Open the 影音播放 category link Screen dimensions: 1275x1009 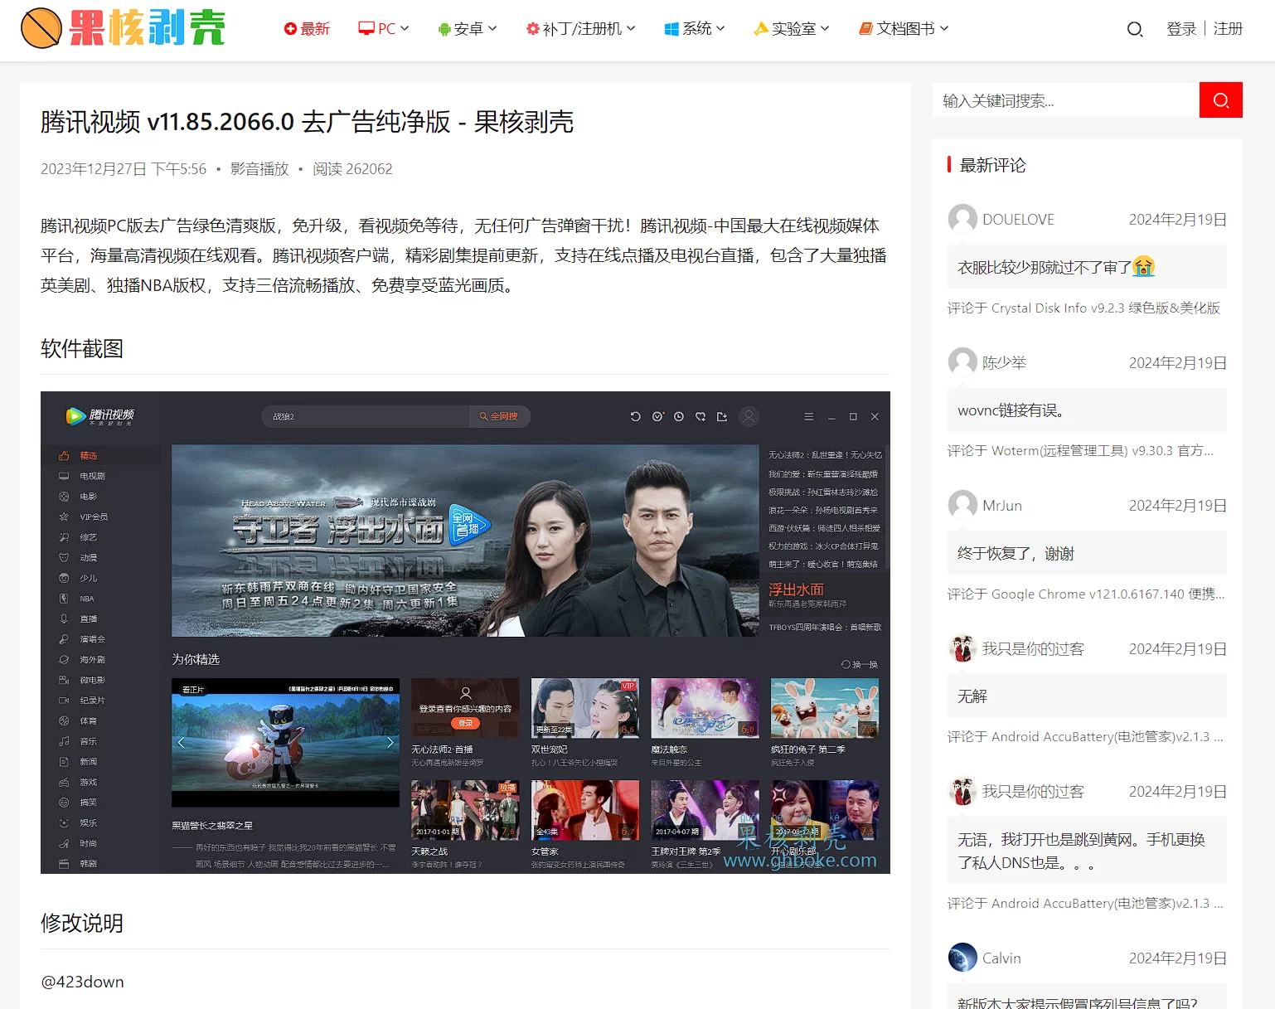pos(259,169)
